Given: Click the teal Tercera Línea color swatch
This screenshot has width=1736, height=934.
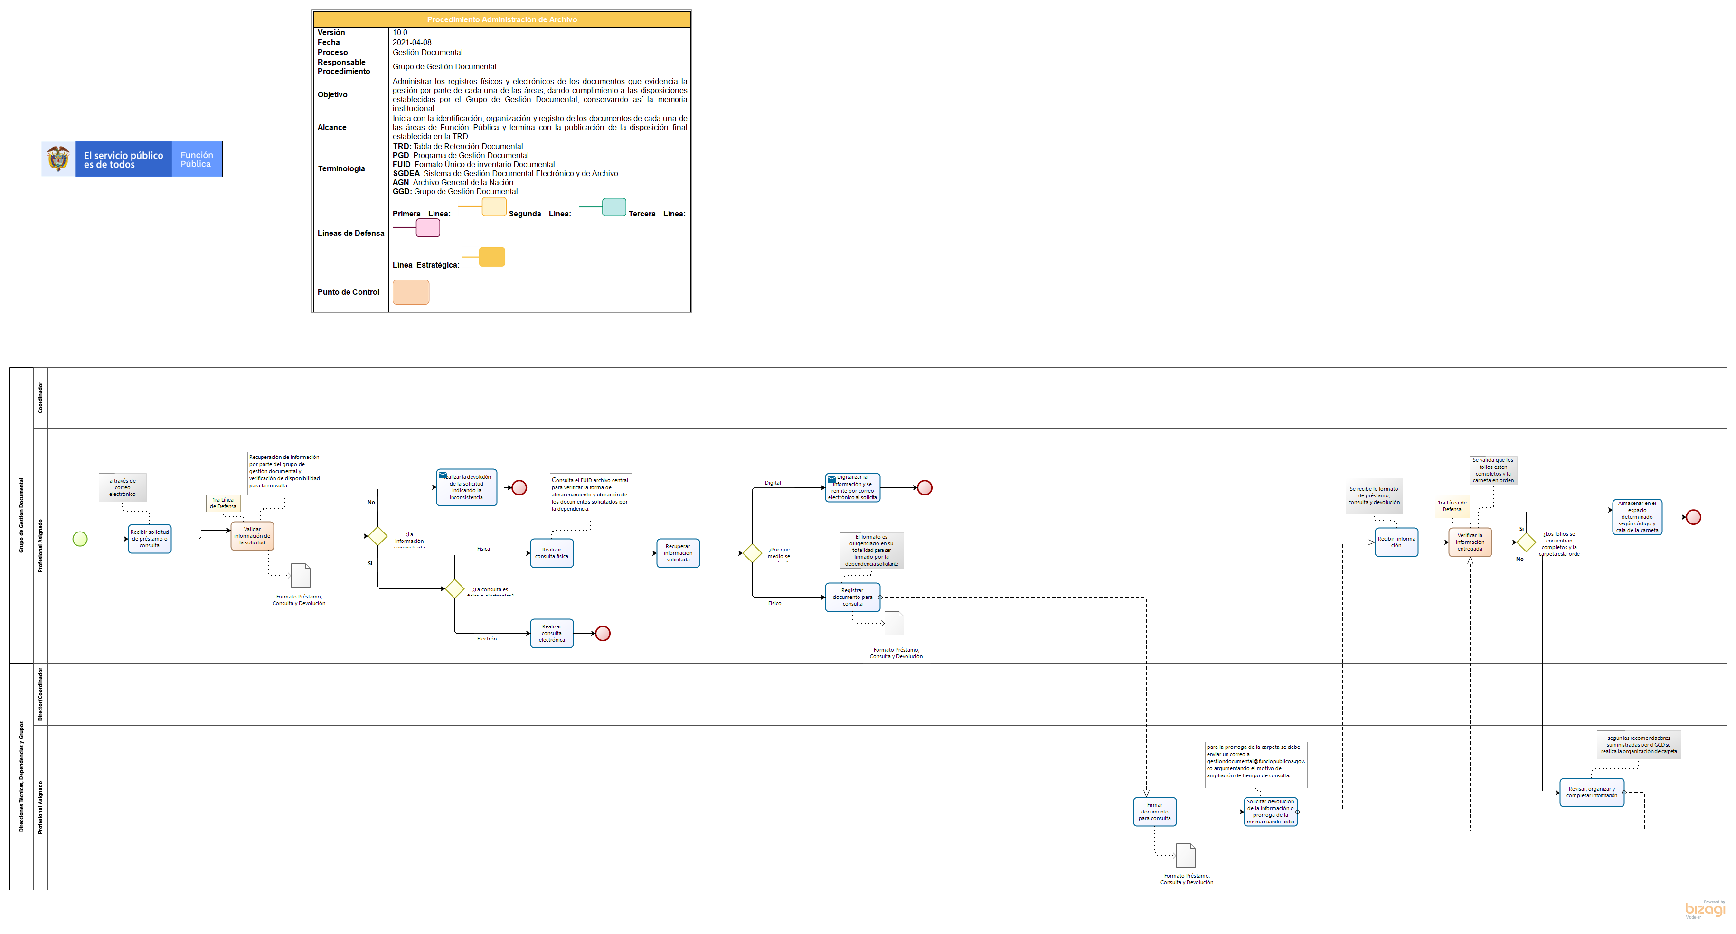Looking at the screenshot, I should [613, 207].
